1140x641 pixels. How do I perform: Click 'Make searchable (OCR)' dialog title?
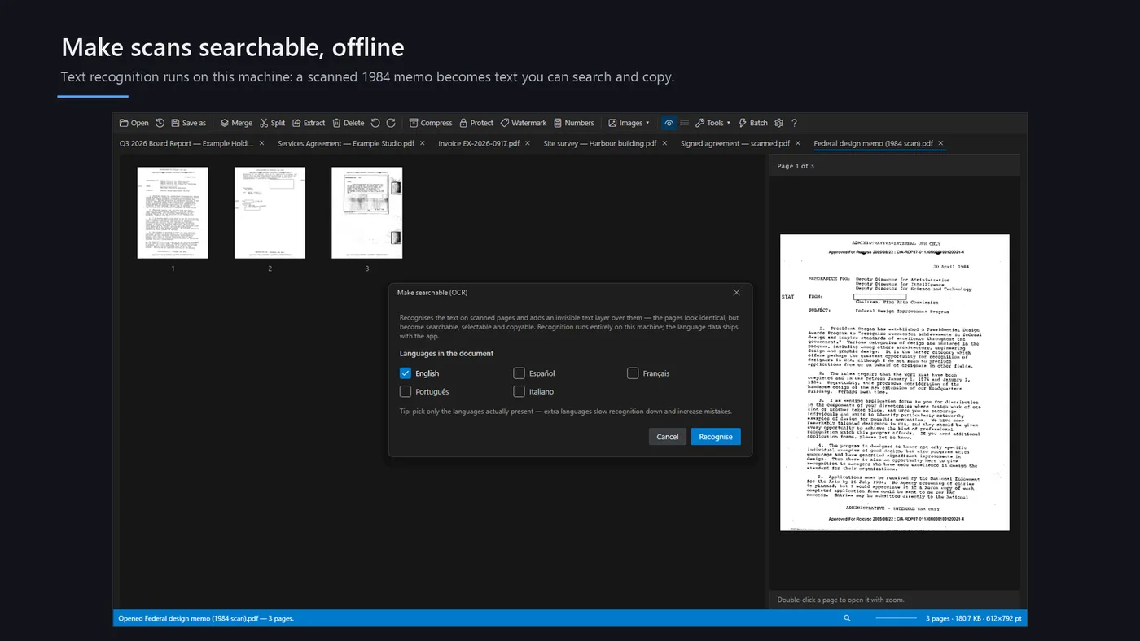(432, 292)
